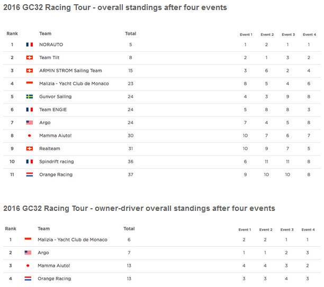Viewport: 324px width, 287px height.
Task: Select Argo in the owner-driver standings
Action: tap(43, 253)
